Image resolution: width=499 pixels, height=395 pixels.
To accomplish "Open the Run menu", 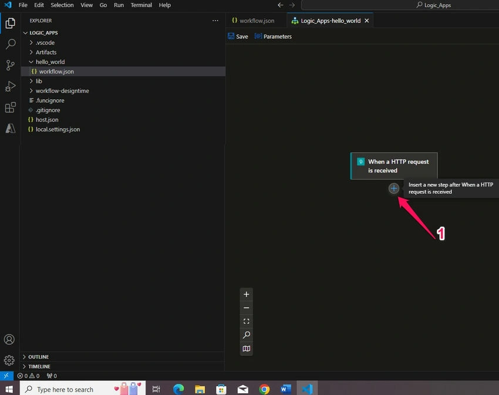I will [119, 5].
